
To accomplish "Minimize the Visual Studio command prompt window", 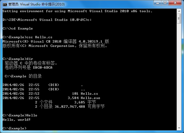I will (x=158, y=3).
